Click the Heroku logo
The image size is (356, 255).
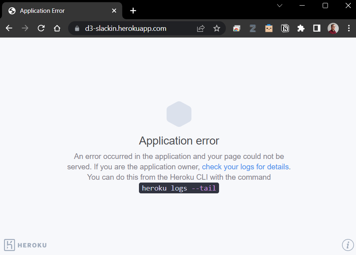pyautogui.click(x=25, y=245)
